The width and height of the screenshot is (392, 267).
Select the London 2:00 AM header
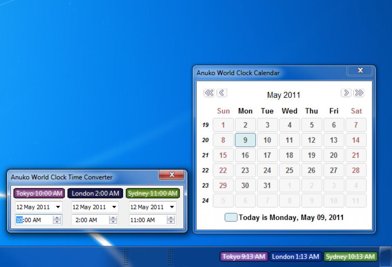click(x=94, y=193)
